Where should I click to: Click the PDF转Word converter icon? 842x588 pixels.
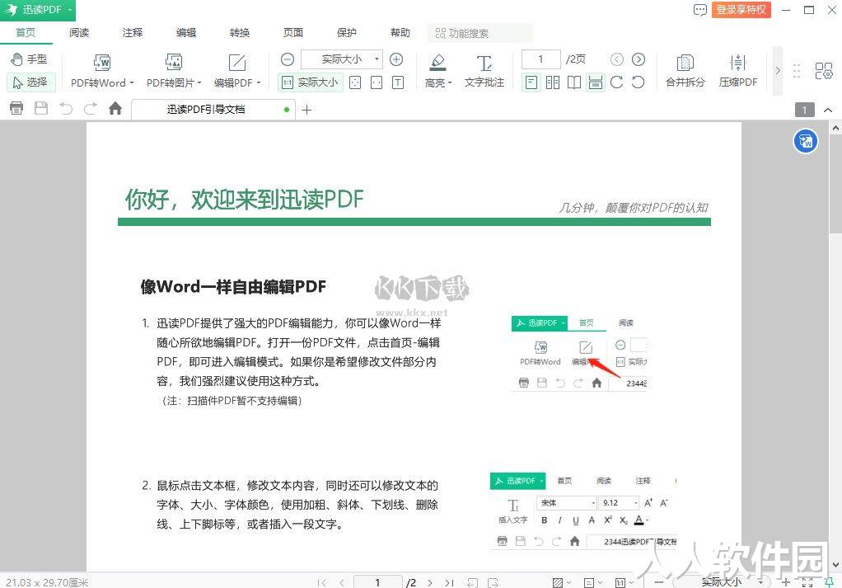tap(102, 63)
